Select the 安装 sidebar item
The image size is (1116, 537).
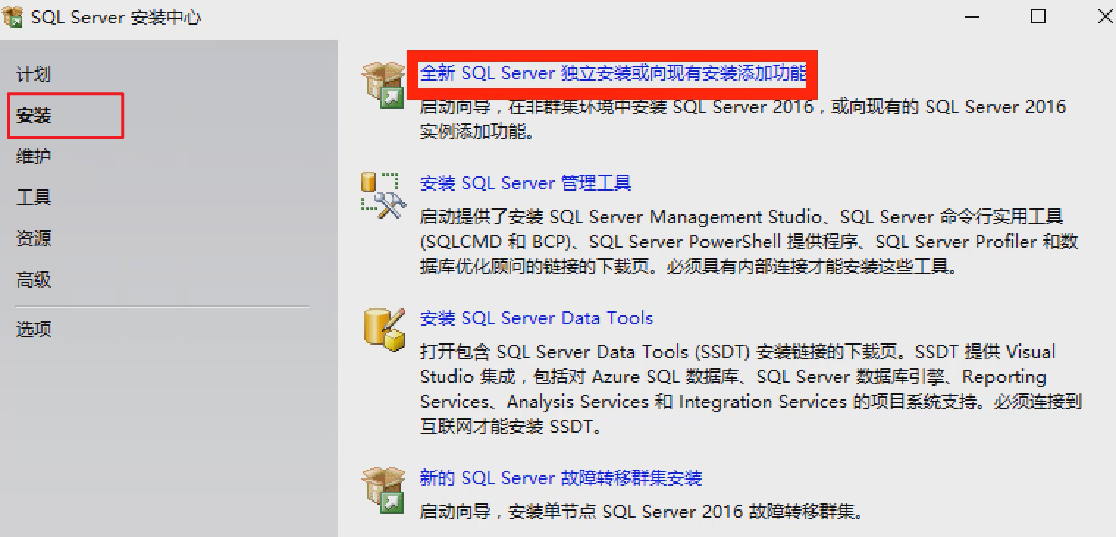pos(34,115)
